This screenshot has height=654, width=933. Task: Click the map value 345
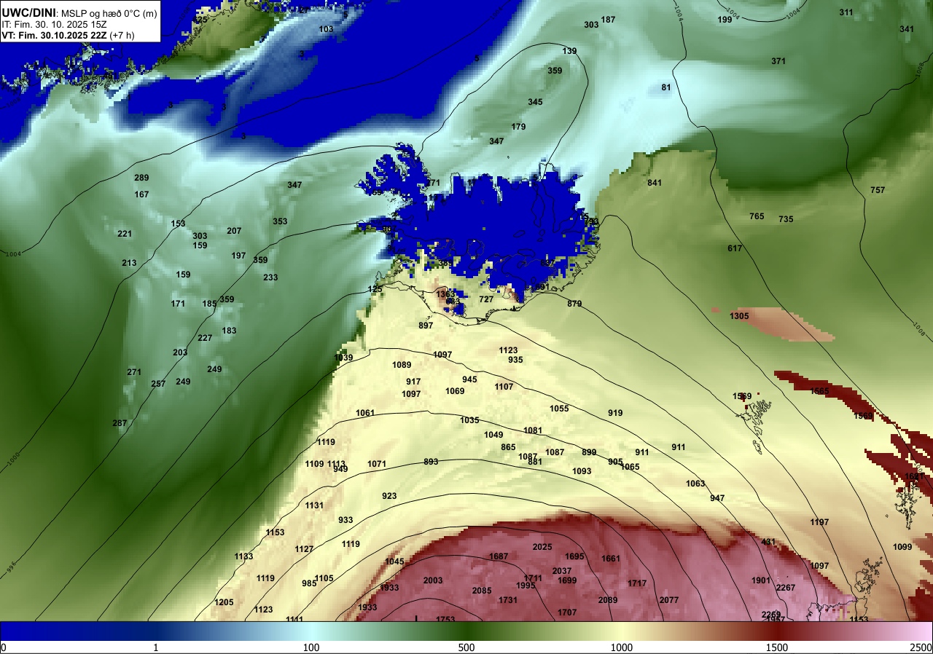(x=536, y=102)
